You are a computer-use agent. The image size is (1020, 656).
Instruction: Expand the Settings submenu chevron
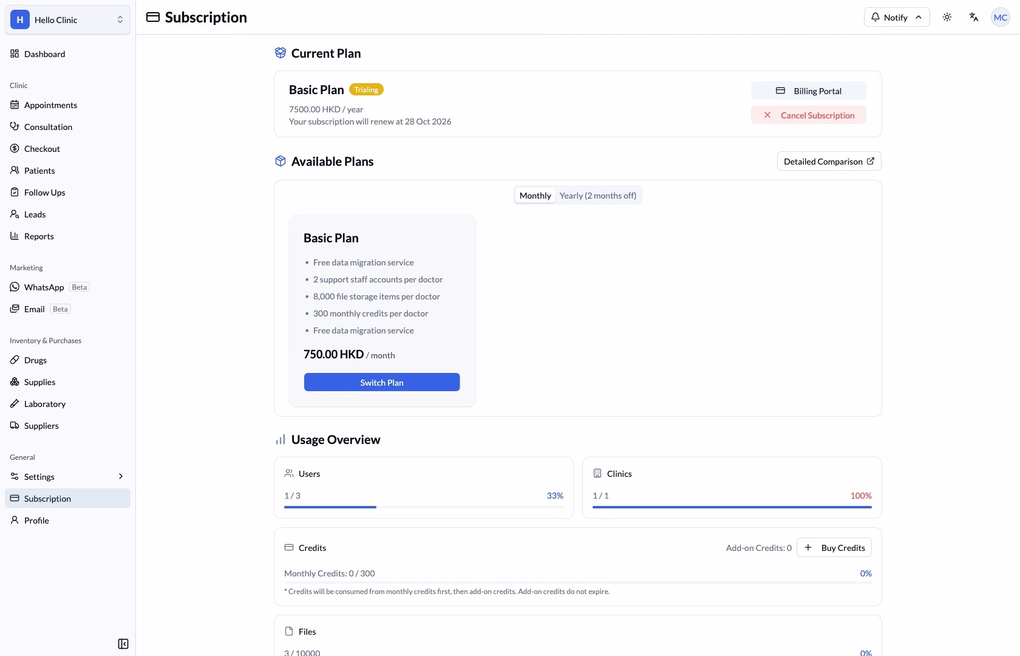coord(121,477)
